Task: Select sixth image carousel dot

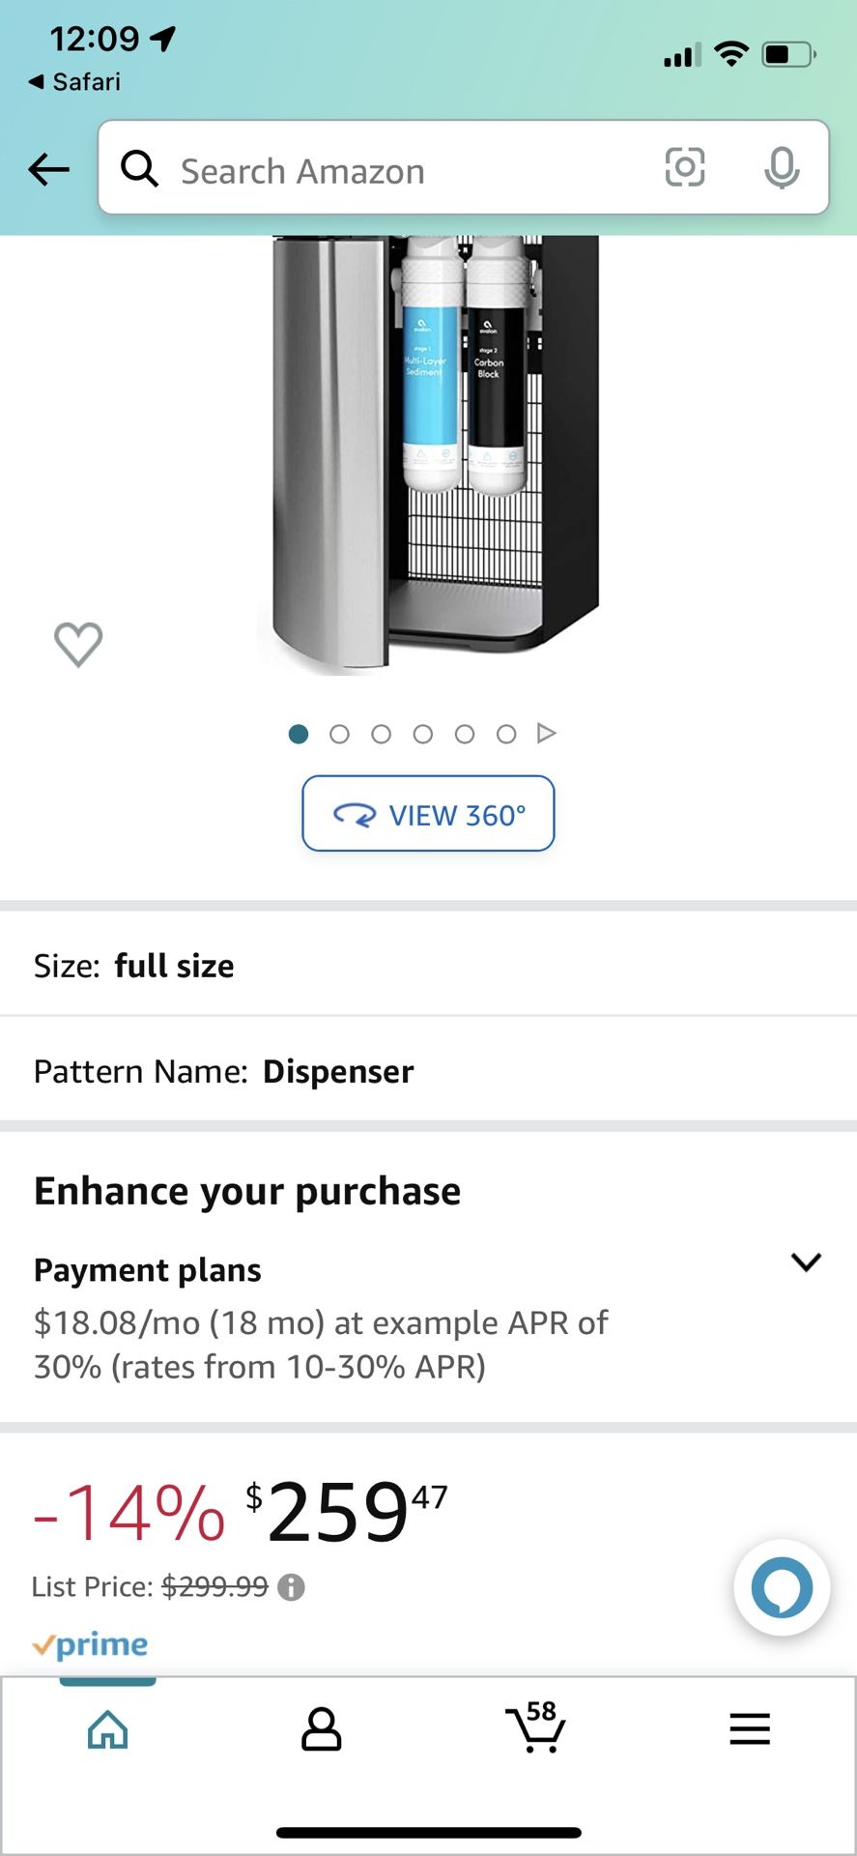Action: coord(506,735)
